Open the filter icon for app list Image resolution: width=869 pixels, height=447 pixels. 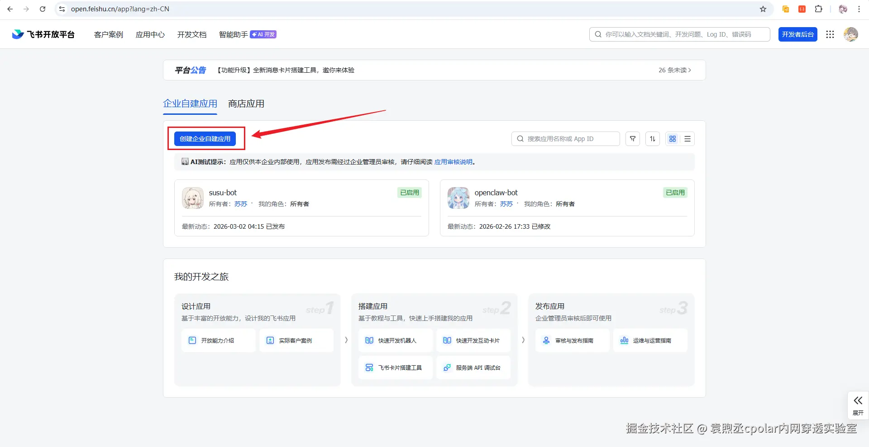pos(633,139)
